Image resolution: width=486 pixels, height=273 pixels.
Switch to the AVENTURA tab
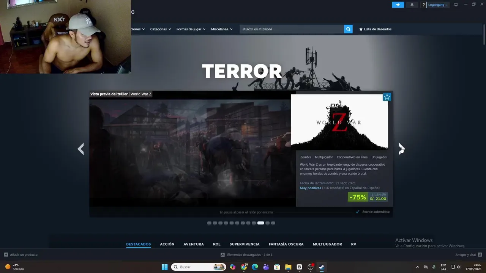tap(194, 244)
